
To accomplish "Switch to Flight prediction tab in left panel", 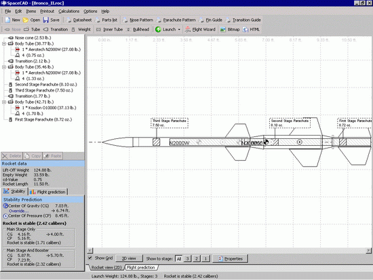I will click(x=48, y=192).
